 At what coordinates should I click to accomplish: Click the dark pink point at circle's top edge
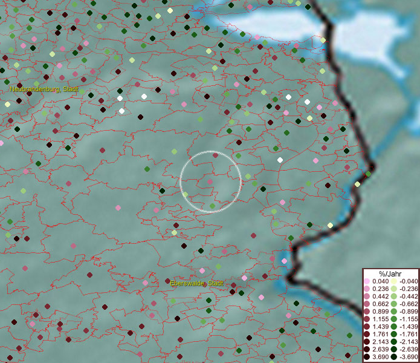click(215, 155)
